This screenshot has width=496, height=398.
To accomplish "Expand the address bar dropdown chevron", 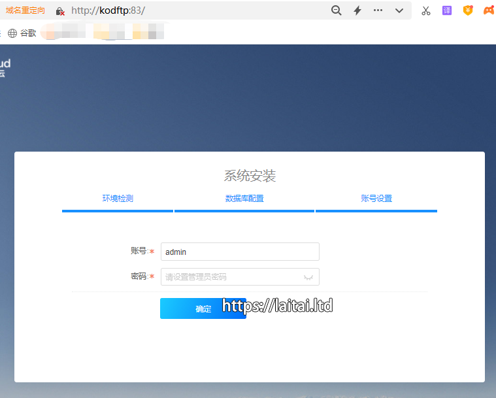I will [x=399, y=10].
